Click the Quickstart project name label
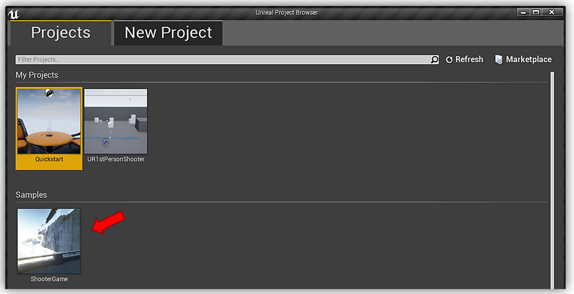 [x=49, y=159]
